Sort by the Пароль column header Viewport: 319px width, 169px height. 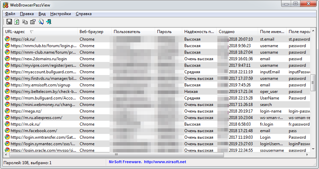pyautogui.click(x=168, y=32)
